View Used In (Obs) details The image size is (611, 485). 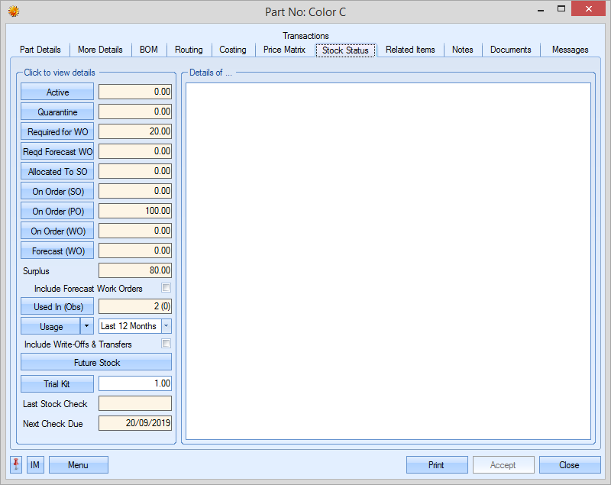click(x=57, y=306)
